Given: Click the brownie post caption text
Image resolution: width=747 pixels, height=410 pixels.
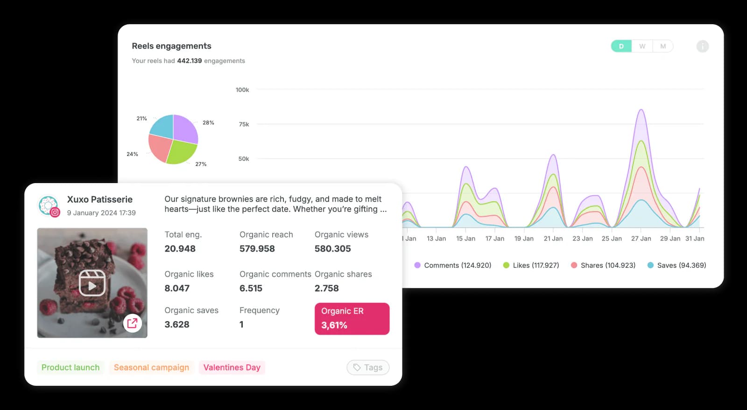Looking at the screenshot, I should (275, 204).
